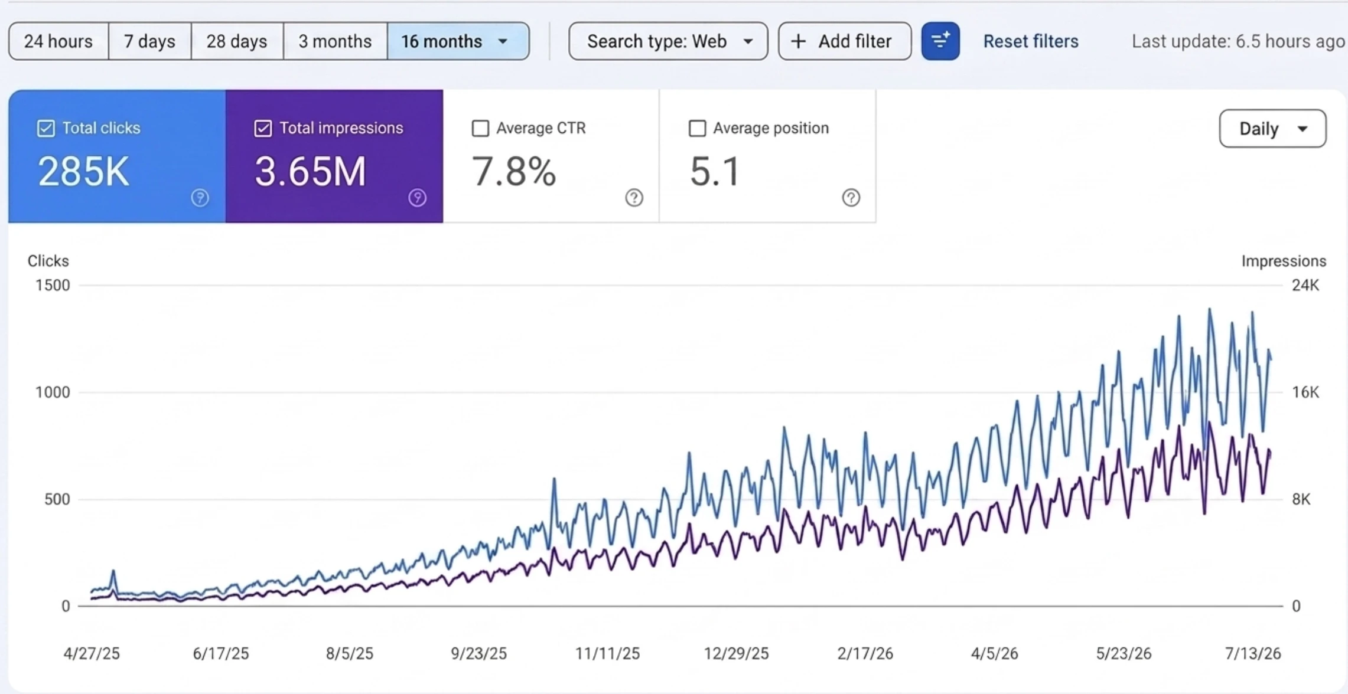The image size is (1348, 694).
Task: Select the 3 months range tab
Action: click(335, 41)
